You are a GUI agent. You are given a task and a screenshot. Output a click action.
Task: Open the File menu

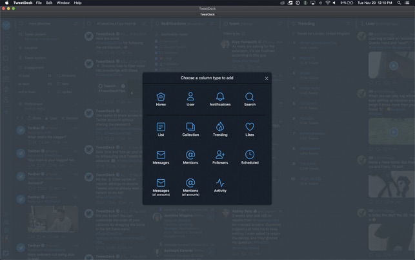tap(39, 3)
